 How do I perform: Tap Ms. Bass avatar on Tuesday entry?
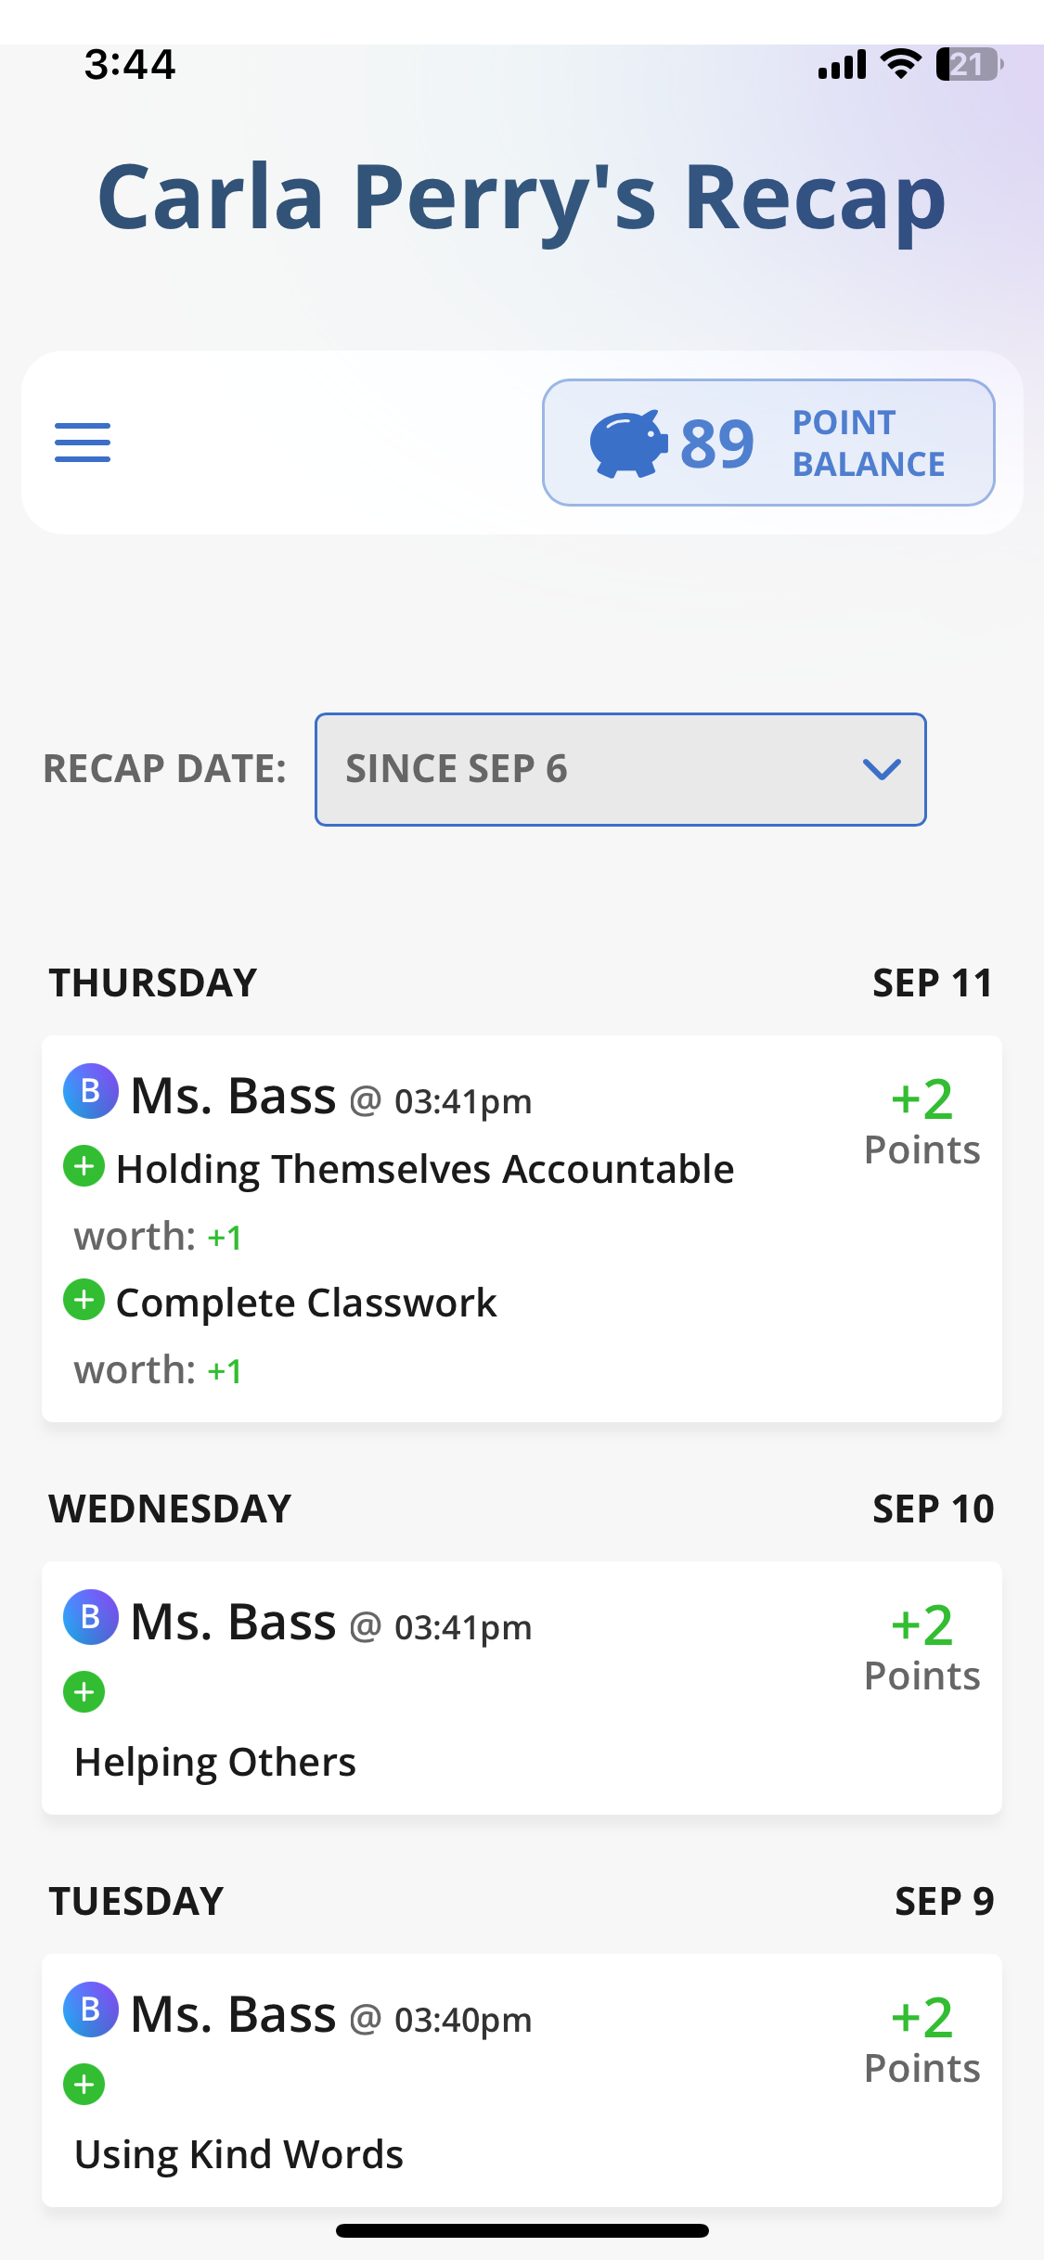pos(90,2010)
